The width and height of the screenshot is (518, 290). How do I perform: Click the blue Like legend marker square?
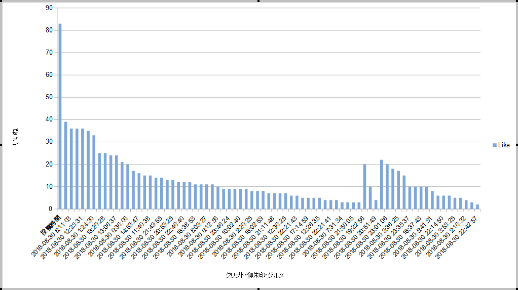coord(494,145)
